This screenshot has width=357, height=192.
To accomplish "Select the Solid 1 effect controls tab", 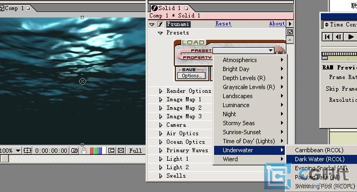I will point(170,8).
